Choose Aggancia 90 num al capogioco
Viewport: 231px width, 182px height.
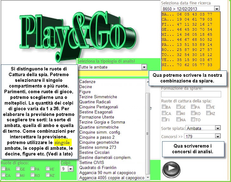[x=108, y=173]
